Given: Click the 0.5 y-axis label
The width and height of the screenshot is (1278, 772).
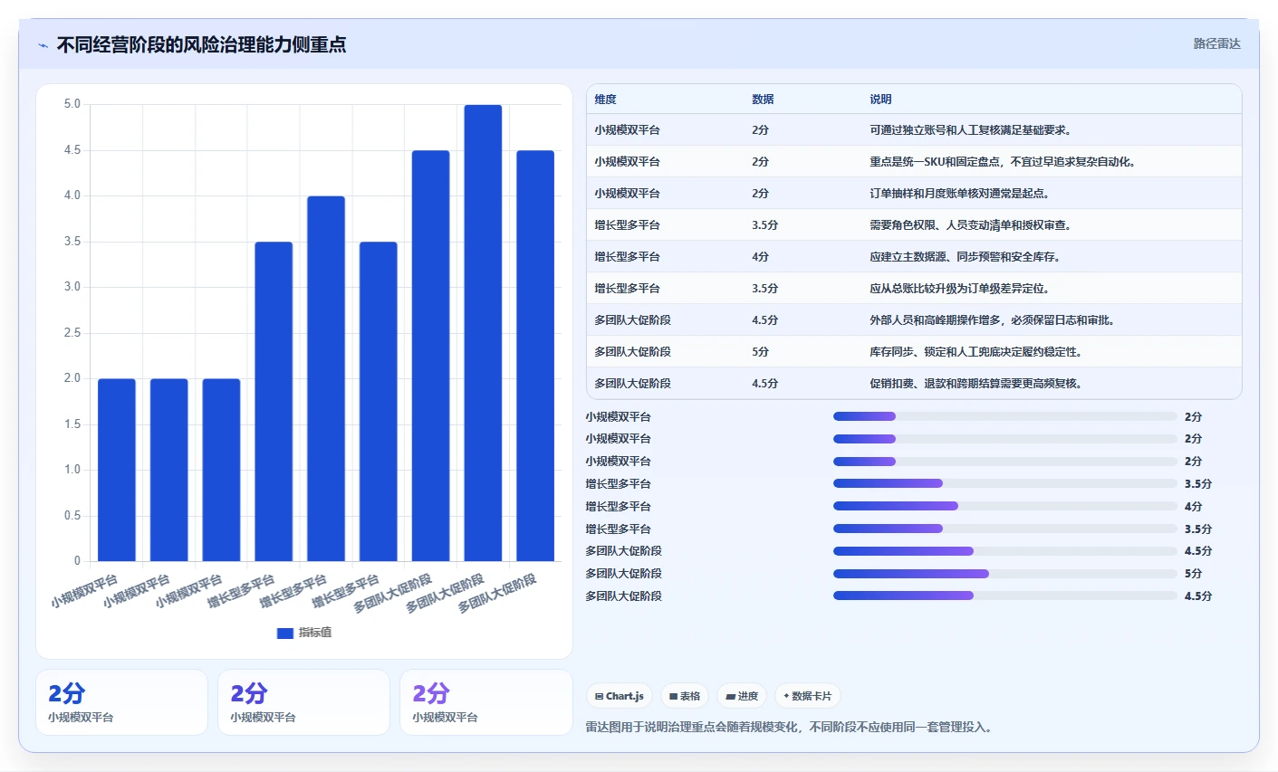Looking at the screenshot, I should point(72,516).
